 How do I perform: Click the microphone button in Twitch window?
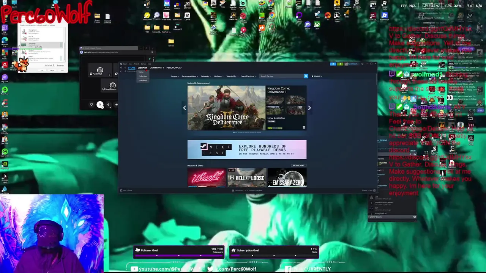pyautogui.click(x=108, y=104)
